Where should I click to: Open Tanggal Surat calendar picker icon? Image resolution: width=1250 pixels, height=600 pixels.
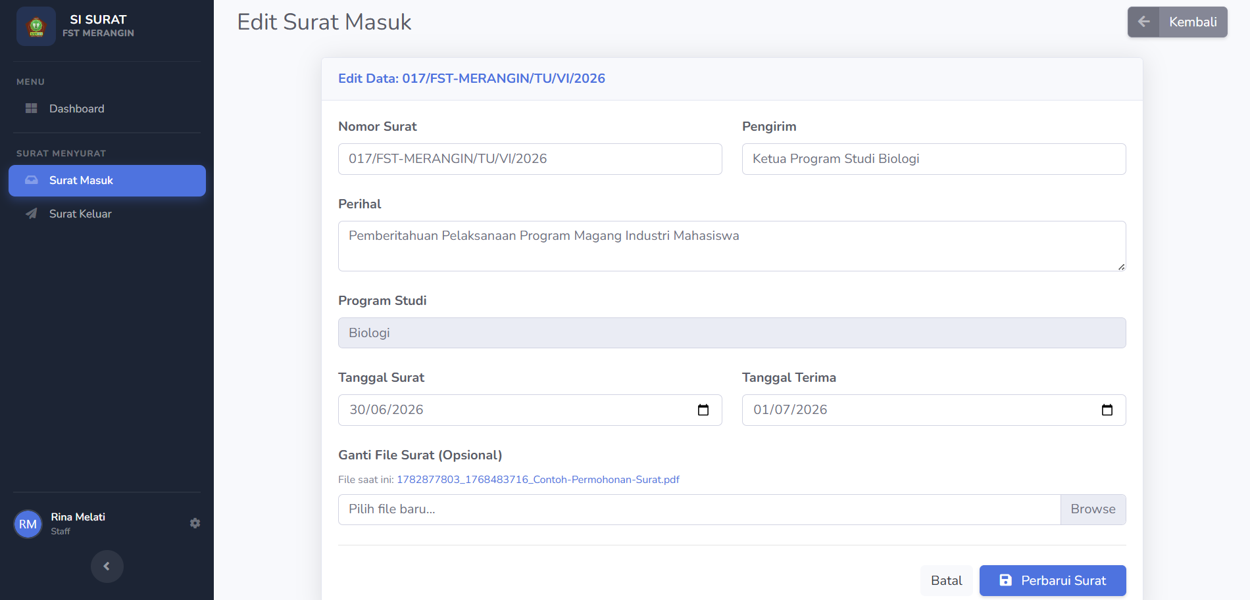pos(703,410)
